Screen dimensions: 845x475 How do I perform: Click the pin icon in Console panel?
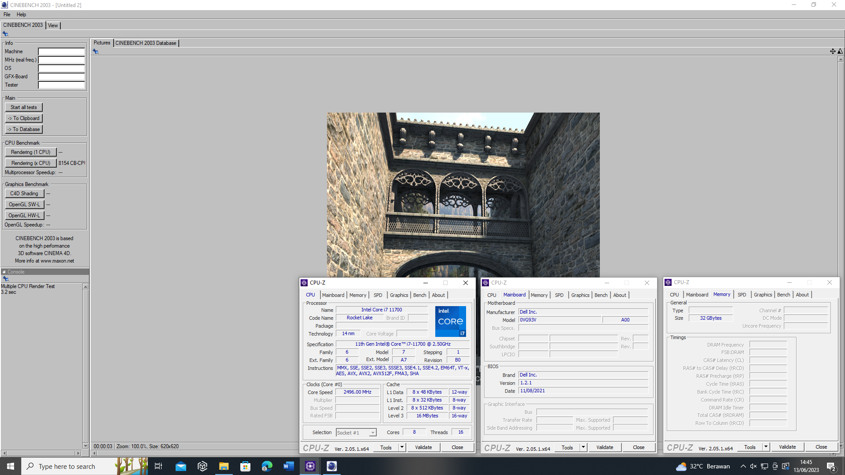coord(6,279)
